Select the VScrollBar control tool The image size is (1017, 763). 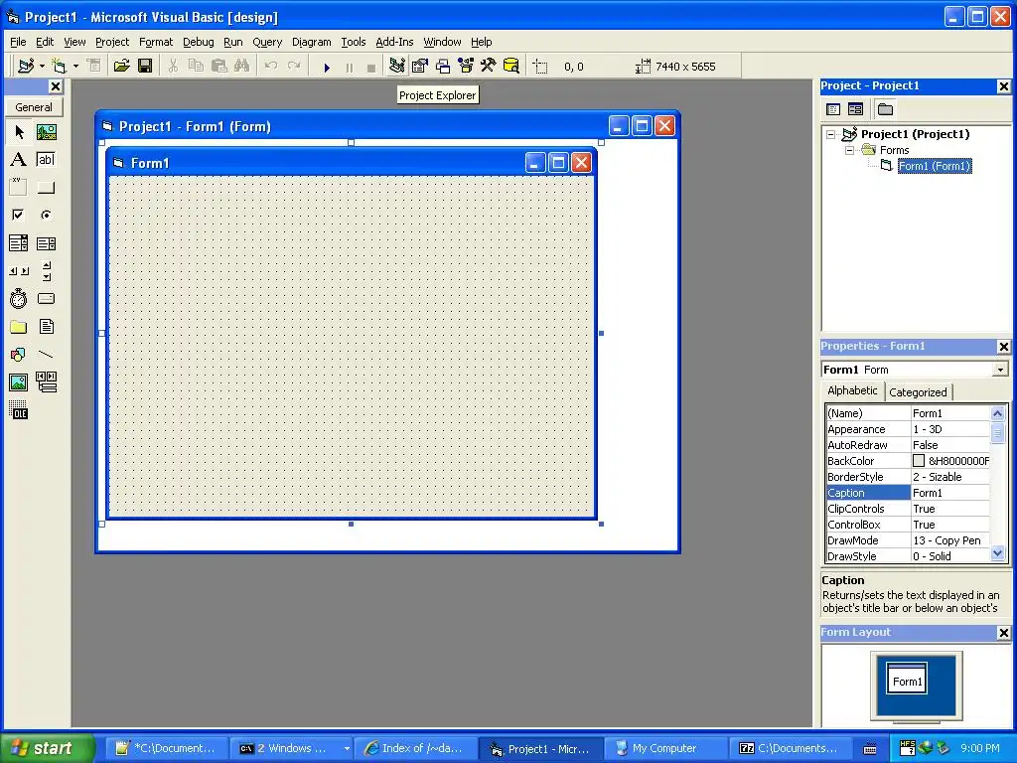point(46,271)
